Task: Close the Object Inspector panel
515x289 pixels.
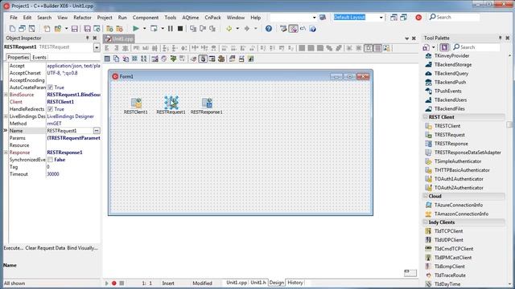Action: [x=95, y=38]
